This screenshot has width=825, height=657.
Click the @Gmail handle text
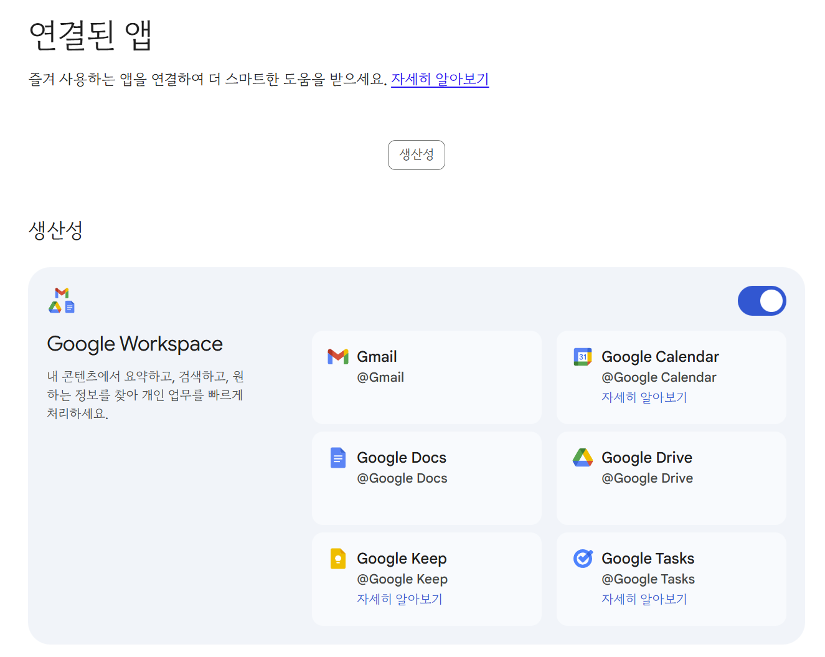point(380,377)
